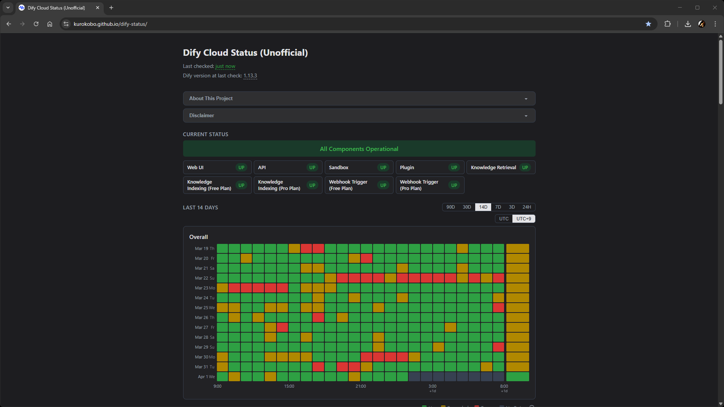Open the browser downloads icon

[688, 24]
